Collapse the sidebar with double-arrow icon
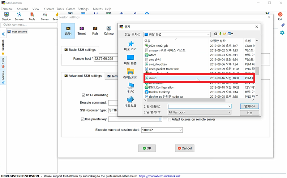This screenshot has width=287, height=178. click(3, 34)
